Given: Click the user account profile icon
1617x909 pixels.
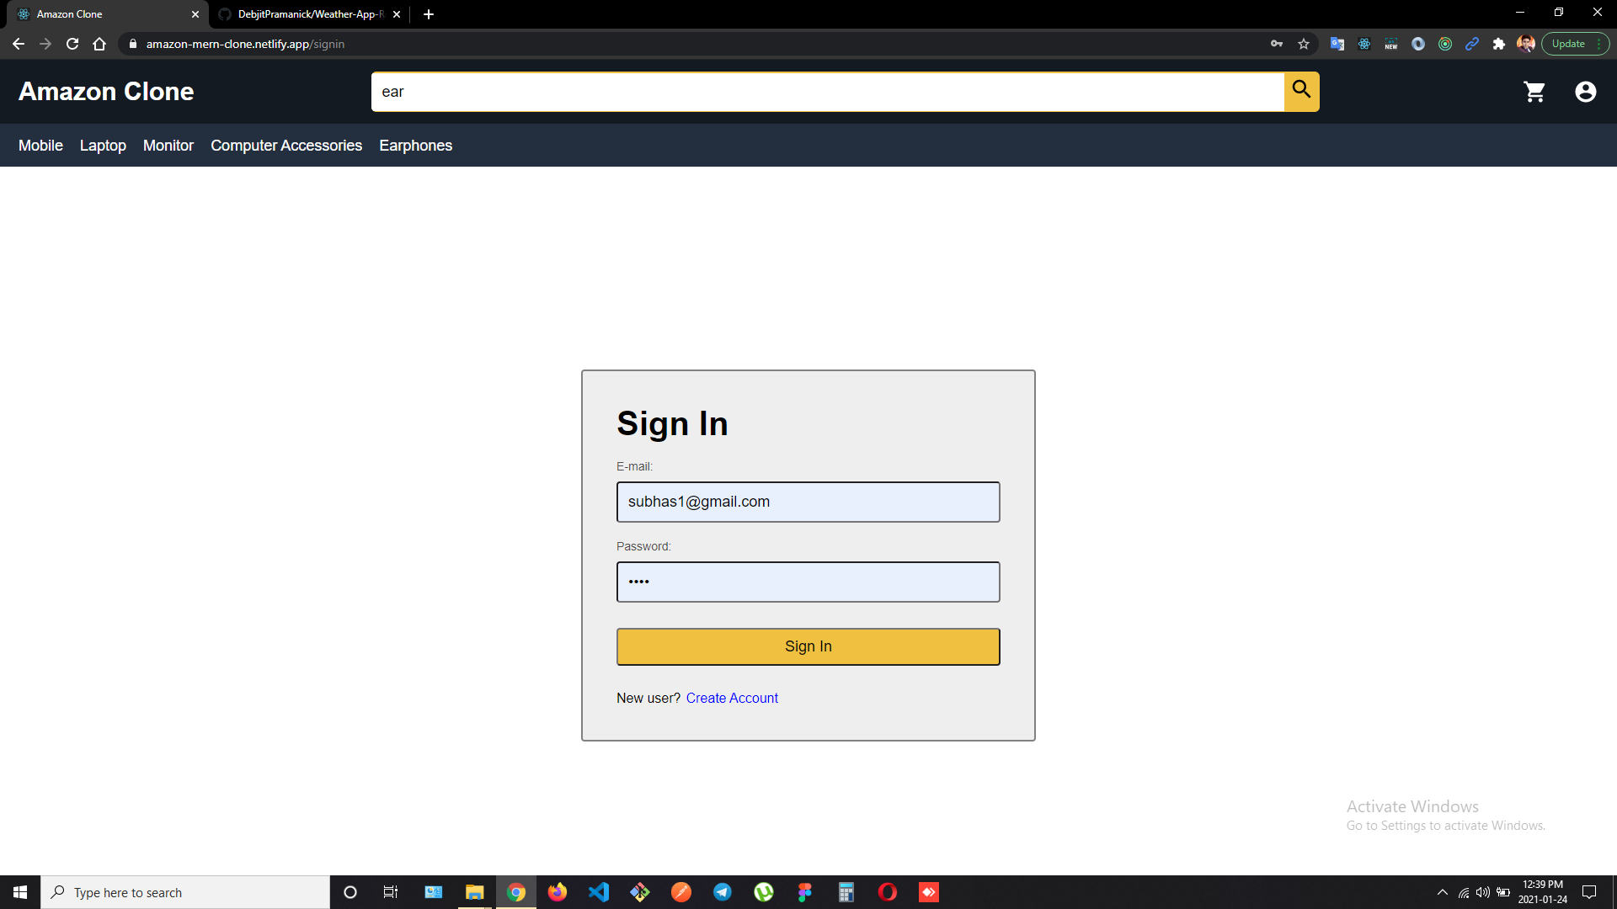Looking at the screenshot, I should click(1585, 92).
